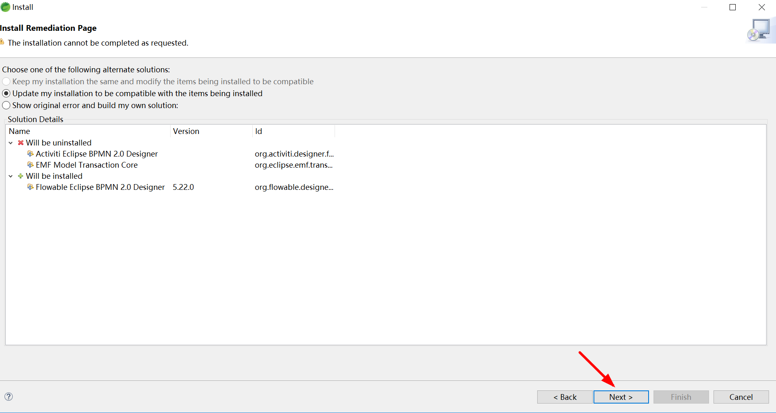Click the EMF Model Transaction Core feature icon

click(30, 165)
